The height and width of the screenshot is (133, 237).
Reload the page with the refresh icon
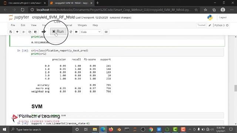click(x=23, y=10)
